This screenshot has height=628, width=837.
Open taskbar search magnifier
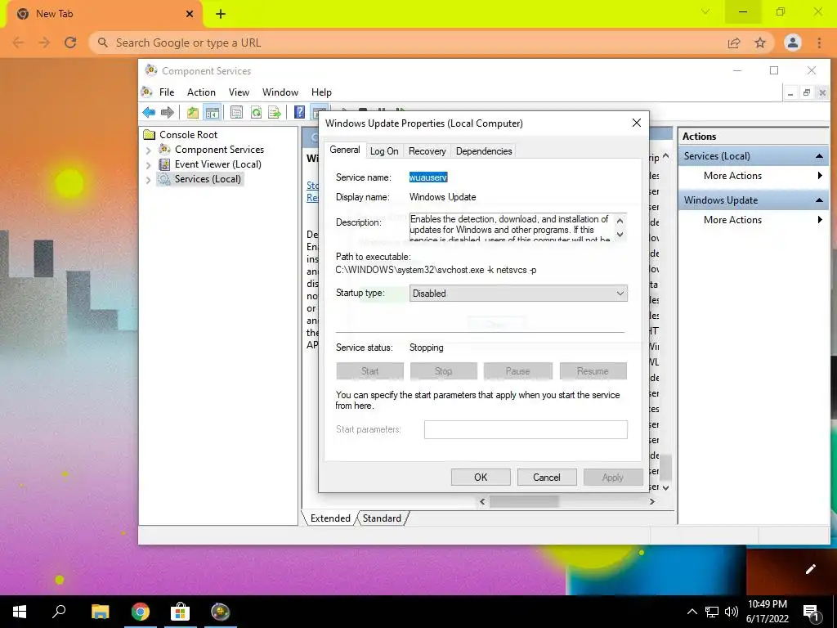[59, 612]
